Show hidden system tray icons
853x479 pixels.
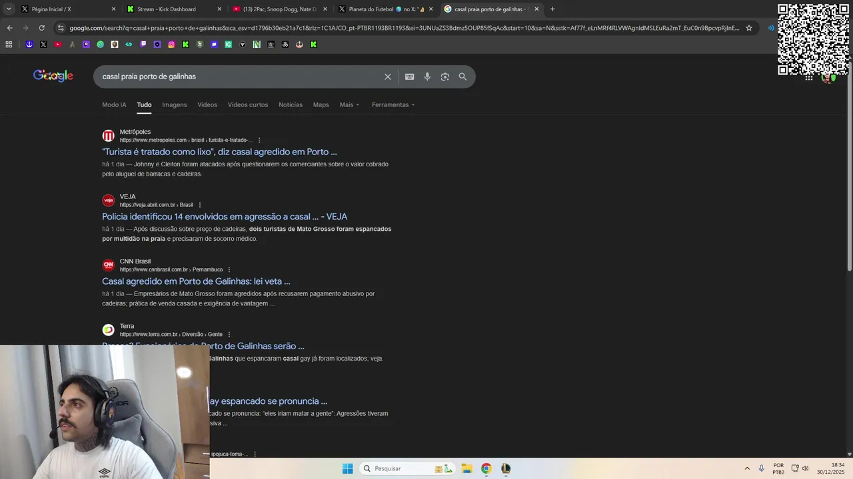(747, 468)
